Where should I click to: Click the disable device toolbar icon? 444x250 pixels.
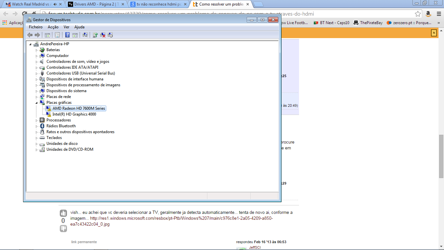(110, 35)
